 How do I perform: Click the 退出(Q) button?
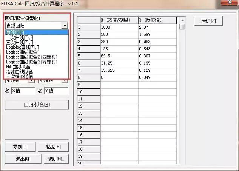pyautogui.click(x=23, y=159)
